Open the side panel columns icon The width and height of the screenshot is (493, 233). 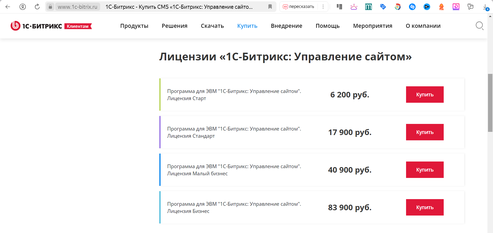point(339,7)
